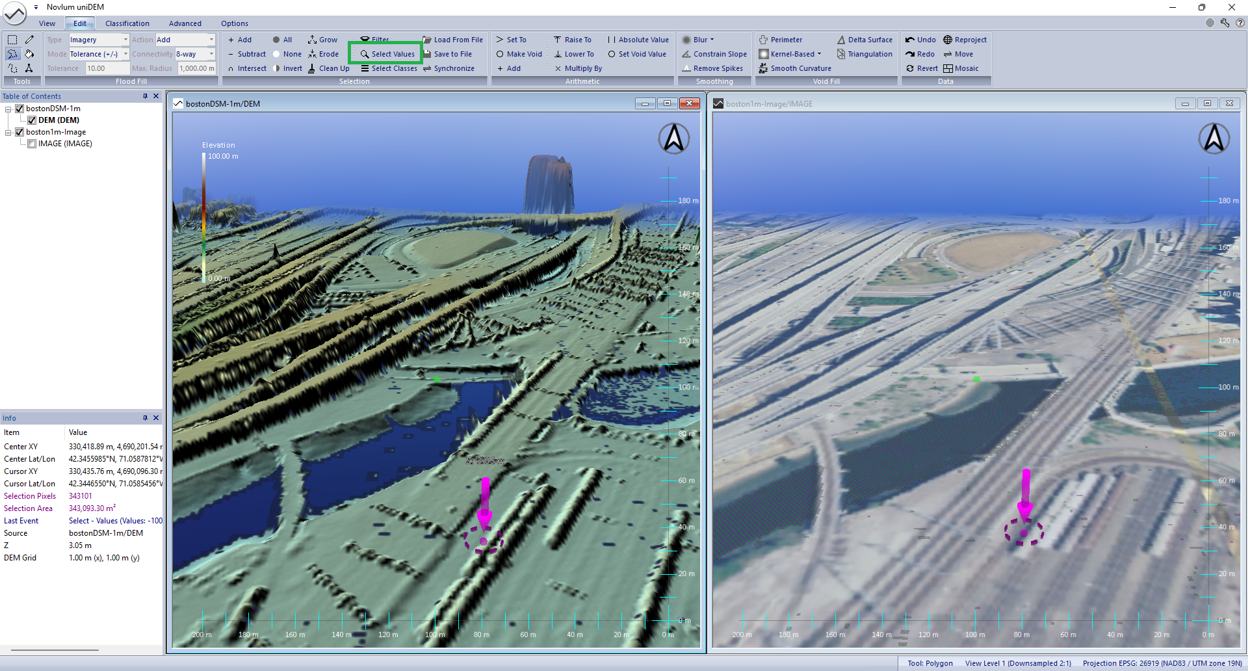Click Multiply By button
The height and width of the screenshot is (671, 1248).
578,68
